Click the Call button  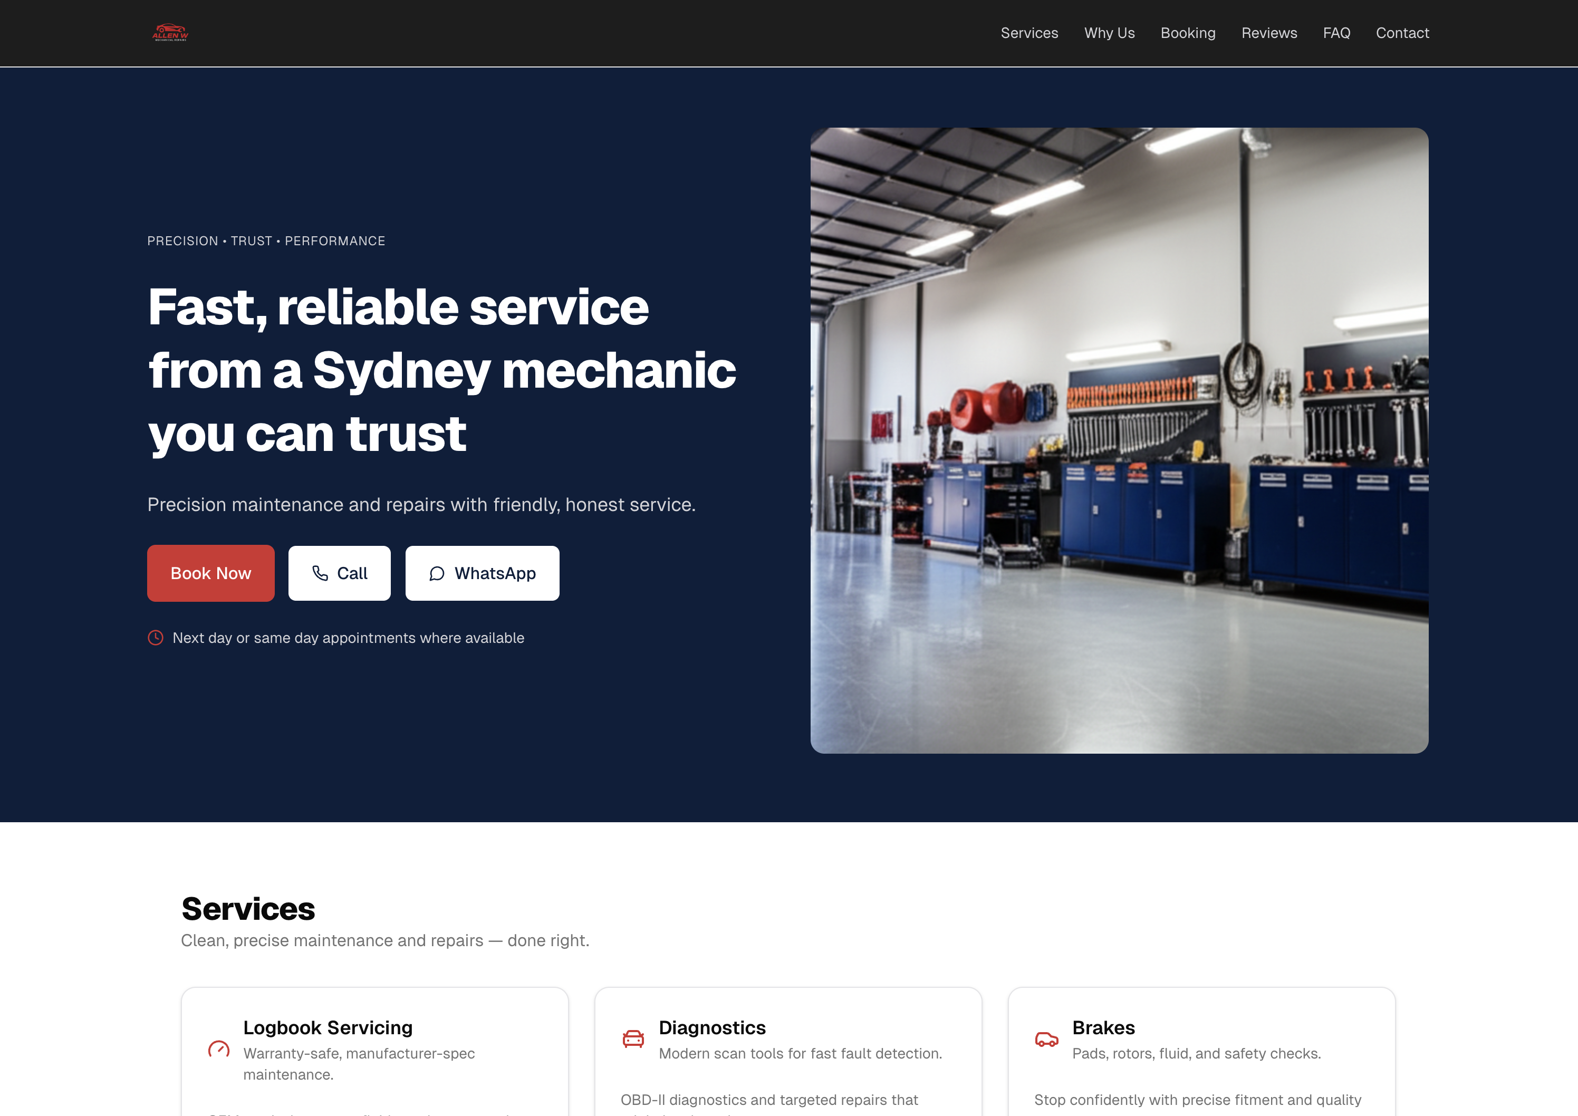(x=340, y=573)
